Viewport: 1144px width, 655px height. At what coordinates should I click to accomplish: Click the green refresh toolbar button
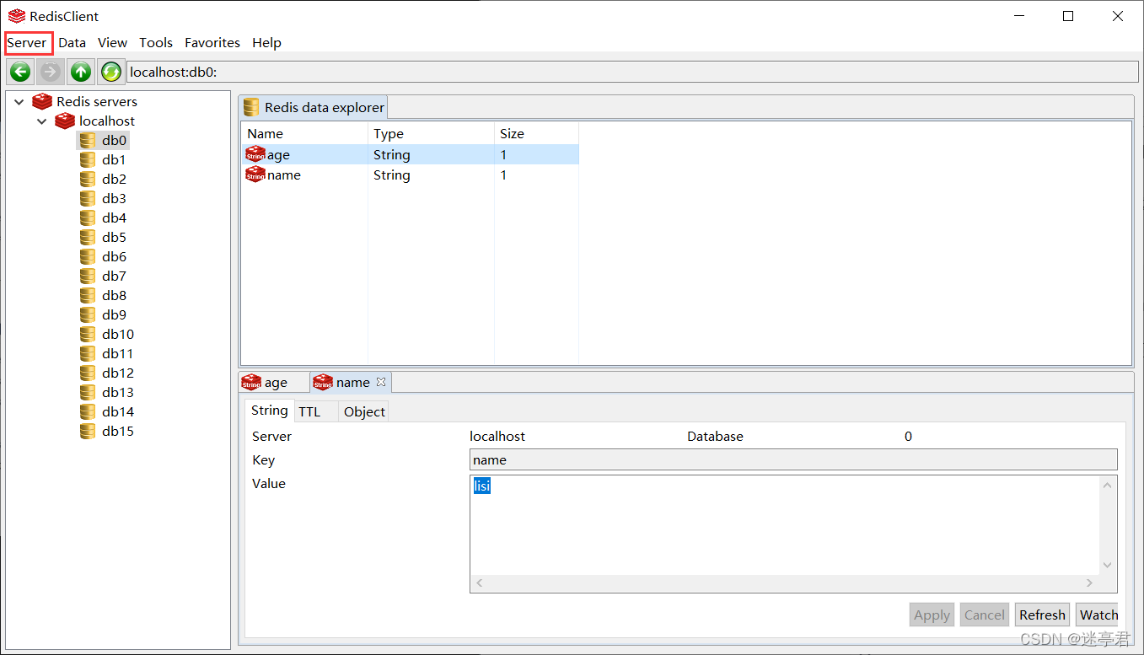coord(110,72)
